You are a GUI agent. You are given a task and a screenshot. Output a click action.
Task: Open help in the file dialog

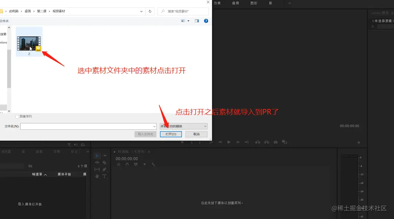(x=206, y=21)
